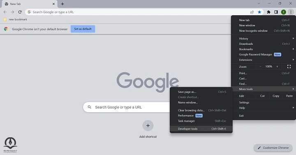Click the forward navigation arrow
The width and height of the screenshot is (296, 155).
12,12
